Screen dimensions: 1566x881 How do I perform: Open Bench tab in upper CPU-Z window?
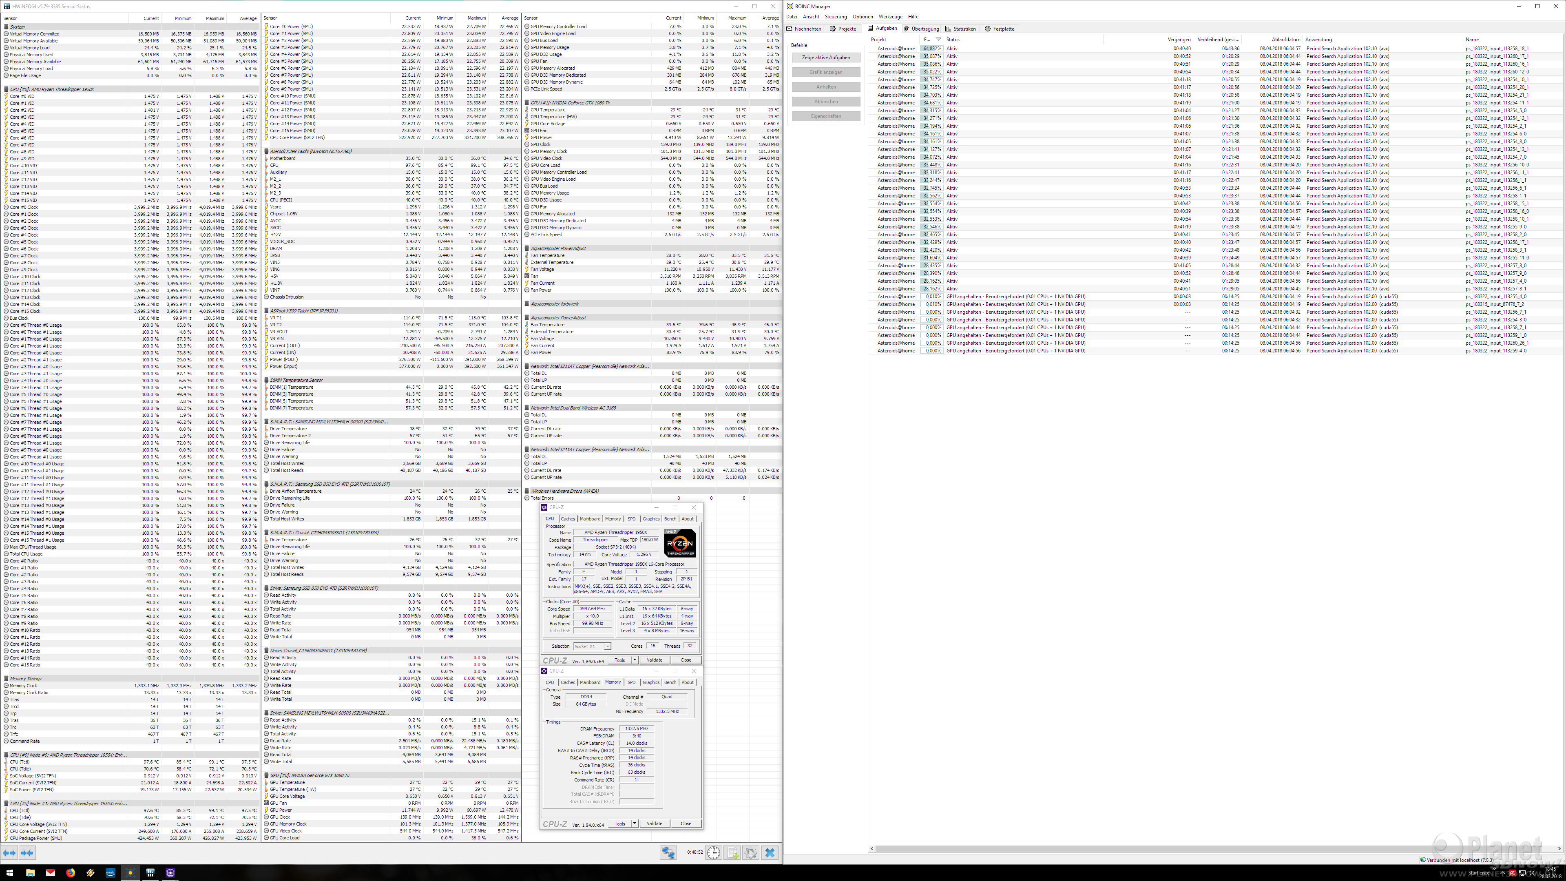point(670,519)
